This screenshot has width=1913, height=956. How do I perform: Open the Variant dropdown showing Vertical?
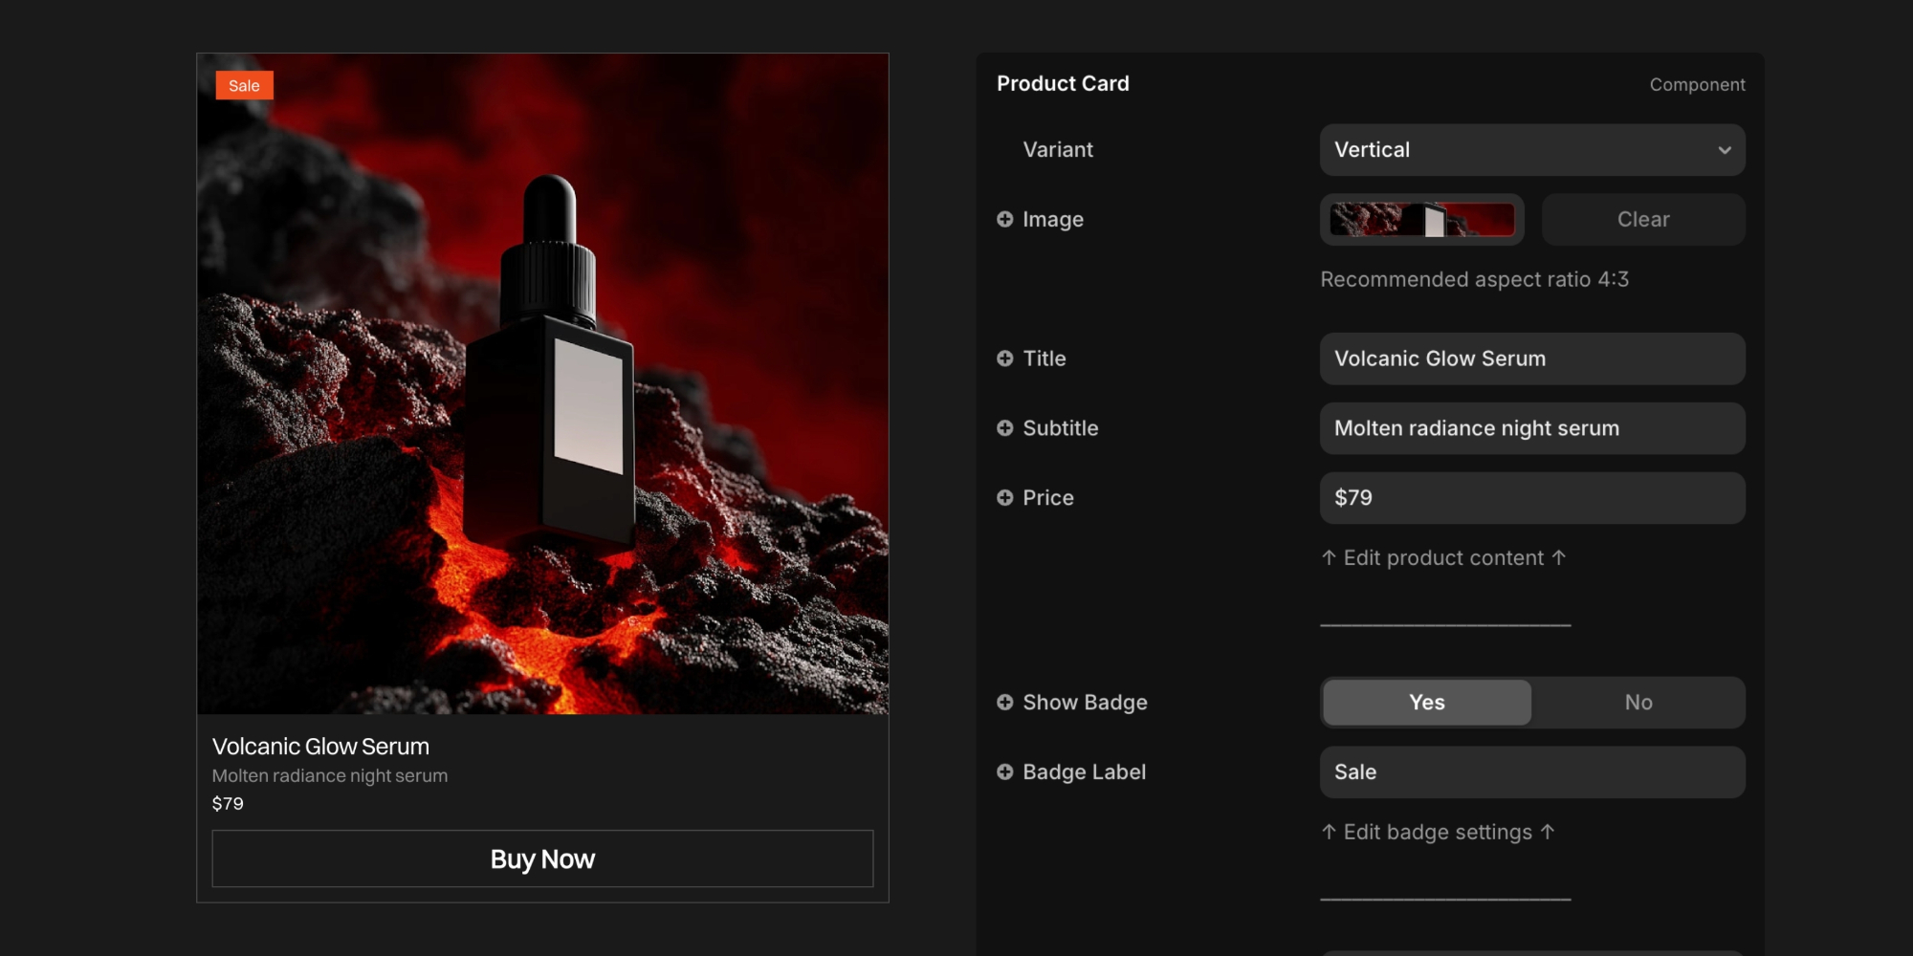pos(1530,150)
